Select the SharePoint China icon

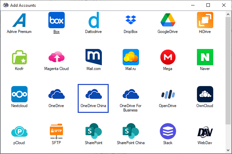(131, 131)
